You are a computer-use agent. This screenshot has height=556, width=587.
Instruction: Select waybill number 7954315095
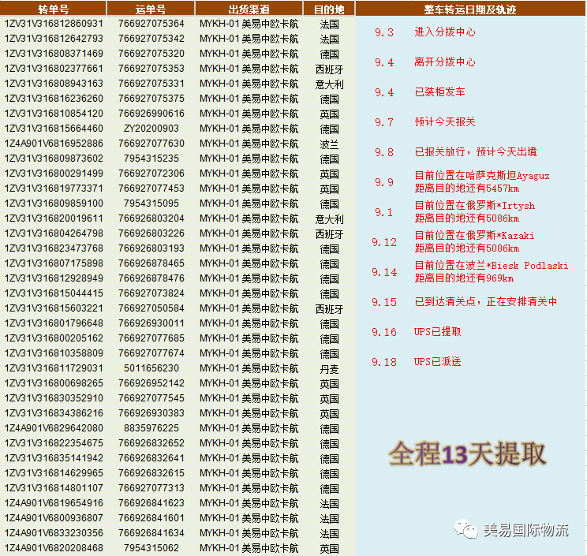click(x=151, y=203)
